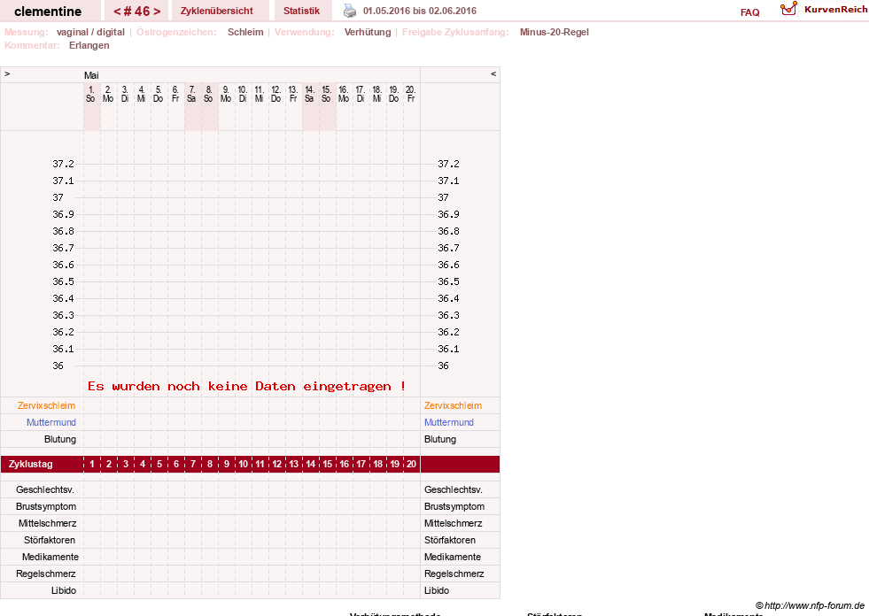
Task: Select date column 7. Sa
Action: (191, 94)
